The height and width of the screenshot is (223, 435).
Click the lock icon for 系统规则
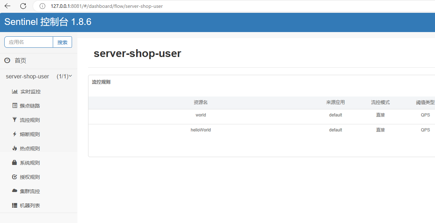[15, 163]
